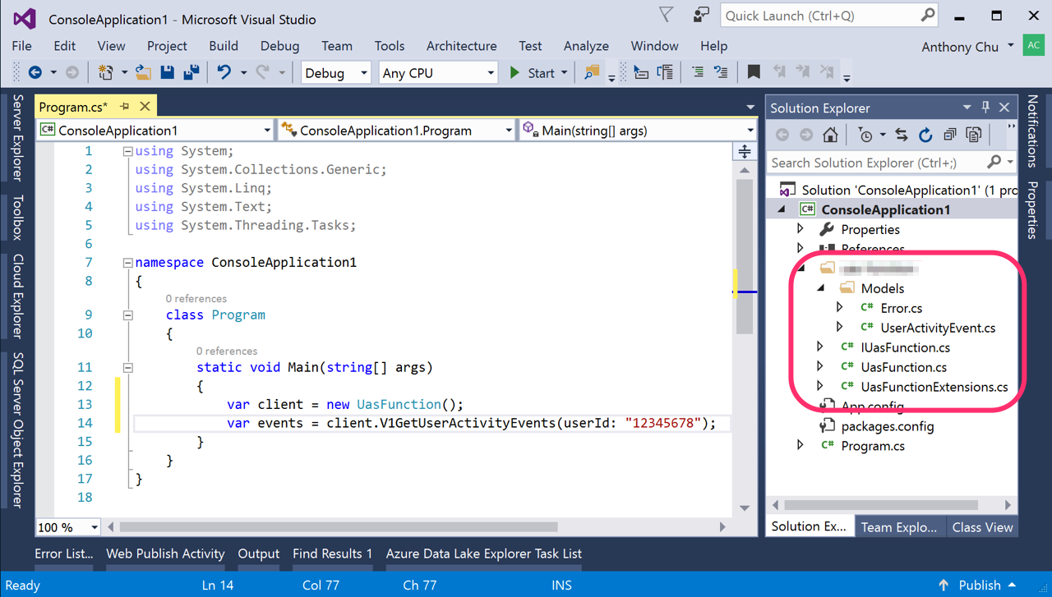Collapse the class Program outline block
Screen dimensions: 1052x597
(x=127, y=315)
